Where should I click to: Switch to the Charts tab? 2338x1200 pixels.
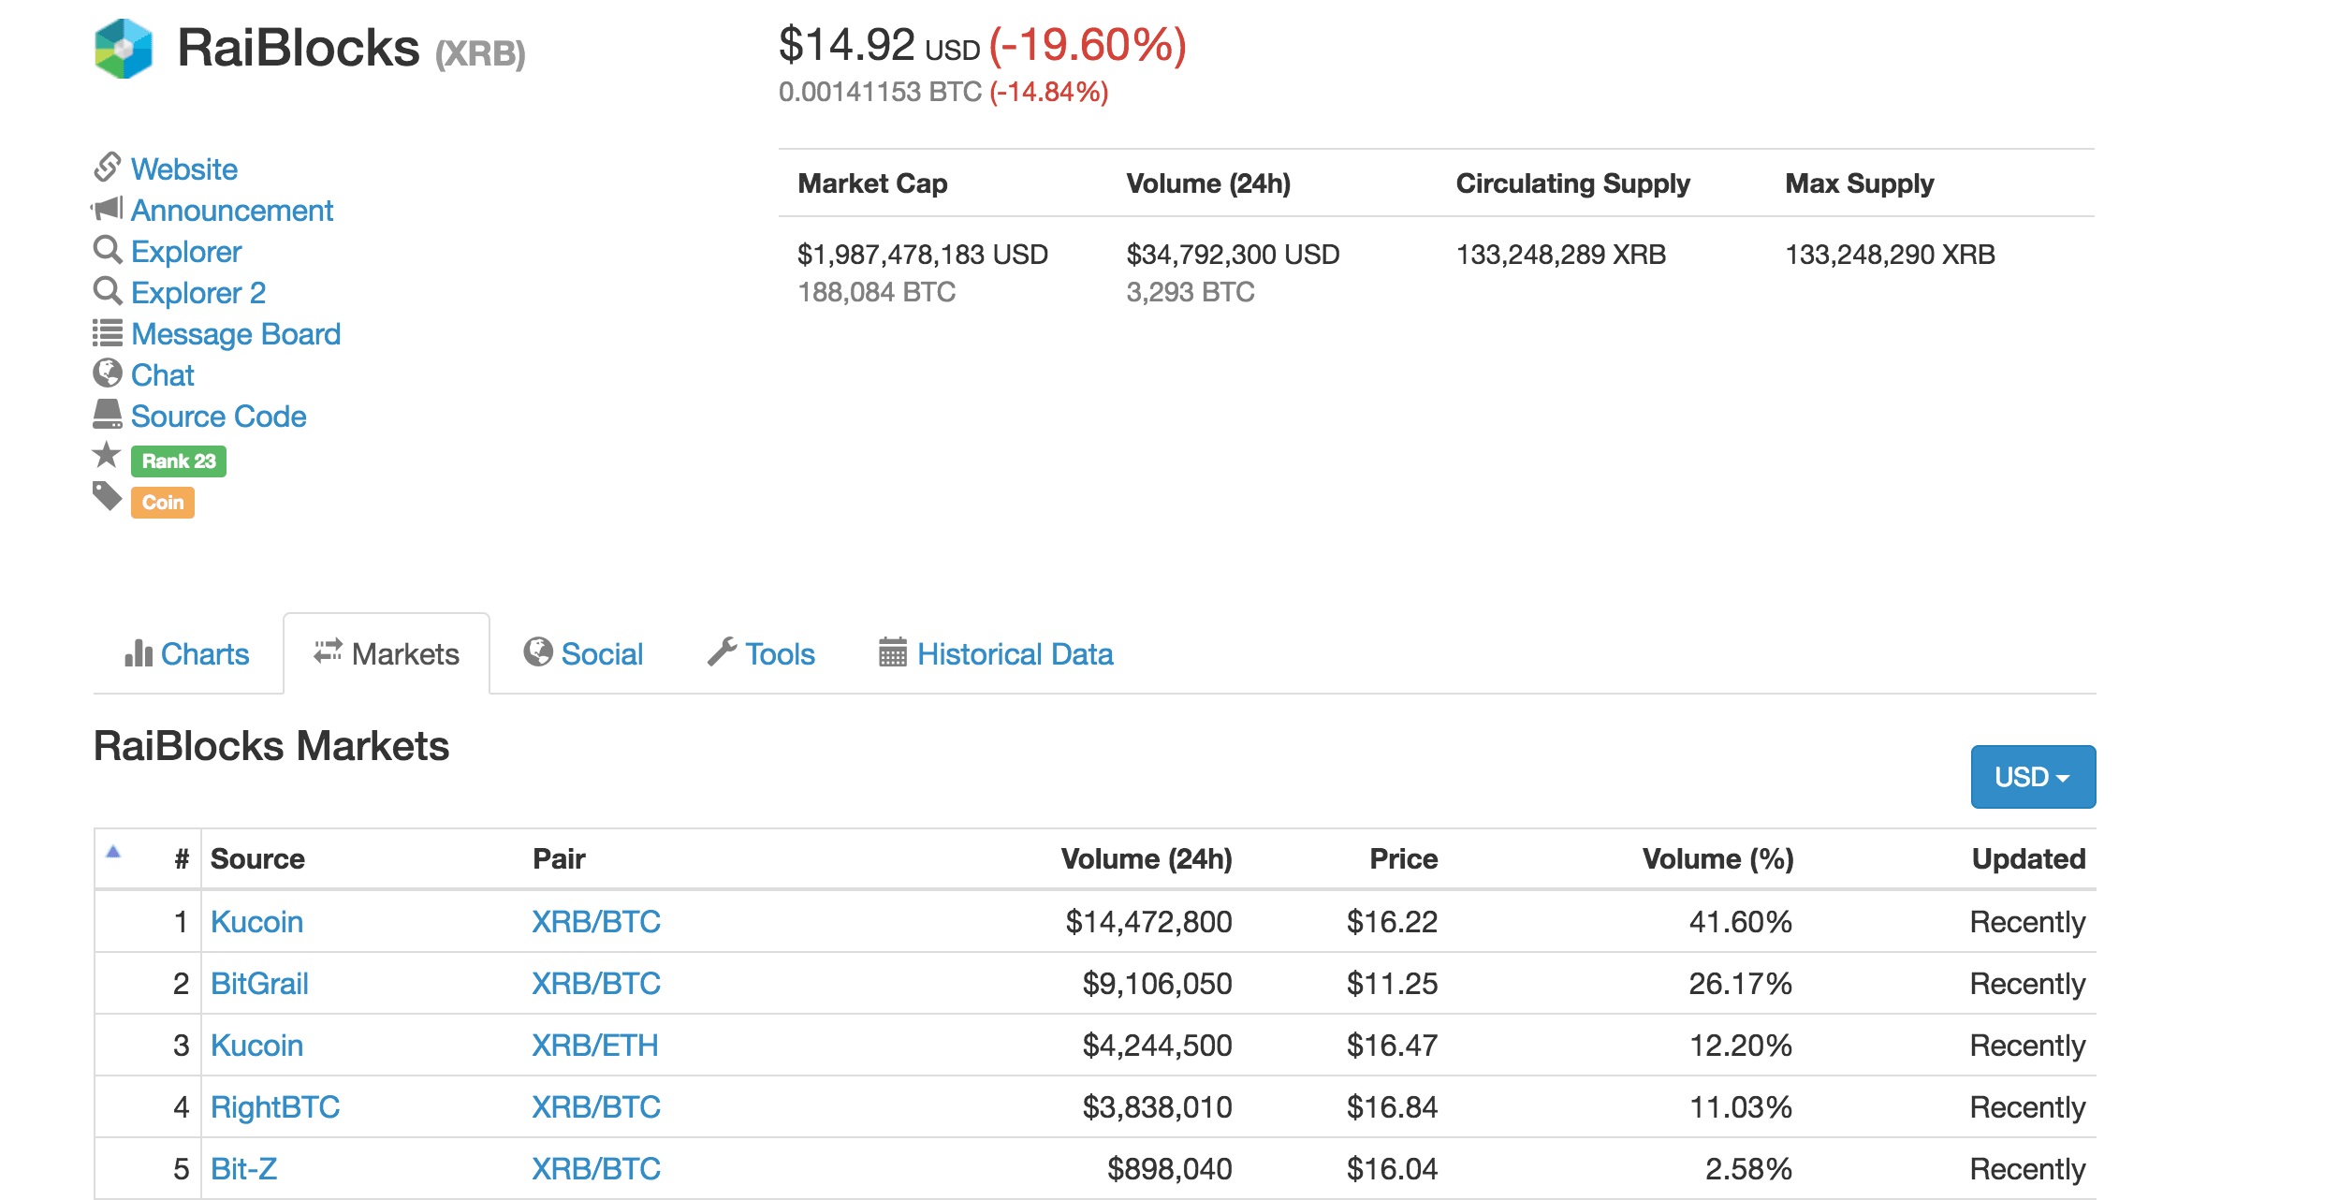[x=183, y=655]
